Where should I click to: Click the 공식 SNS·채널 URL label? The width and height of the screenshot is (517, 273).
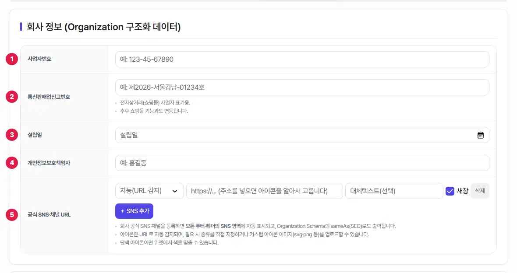coord(49,215)
